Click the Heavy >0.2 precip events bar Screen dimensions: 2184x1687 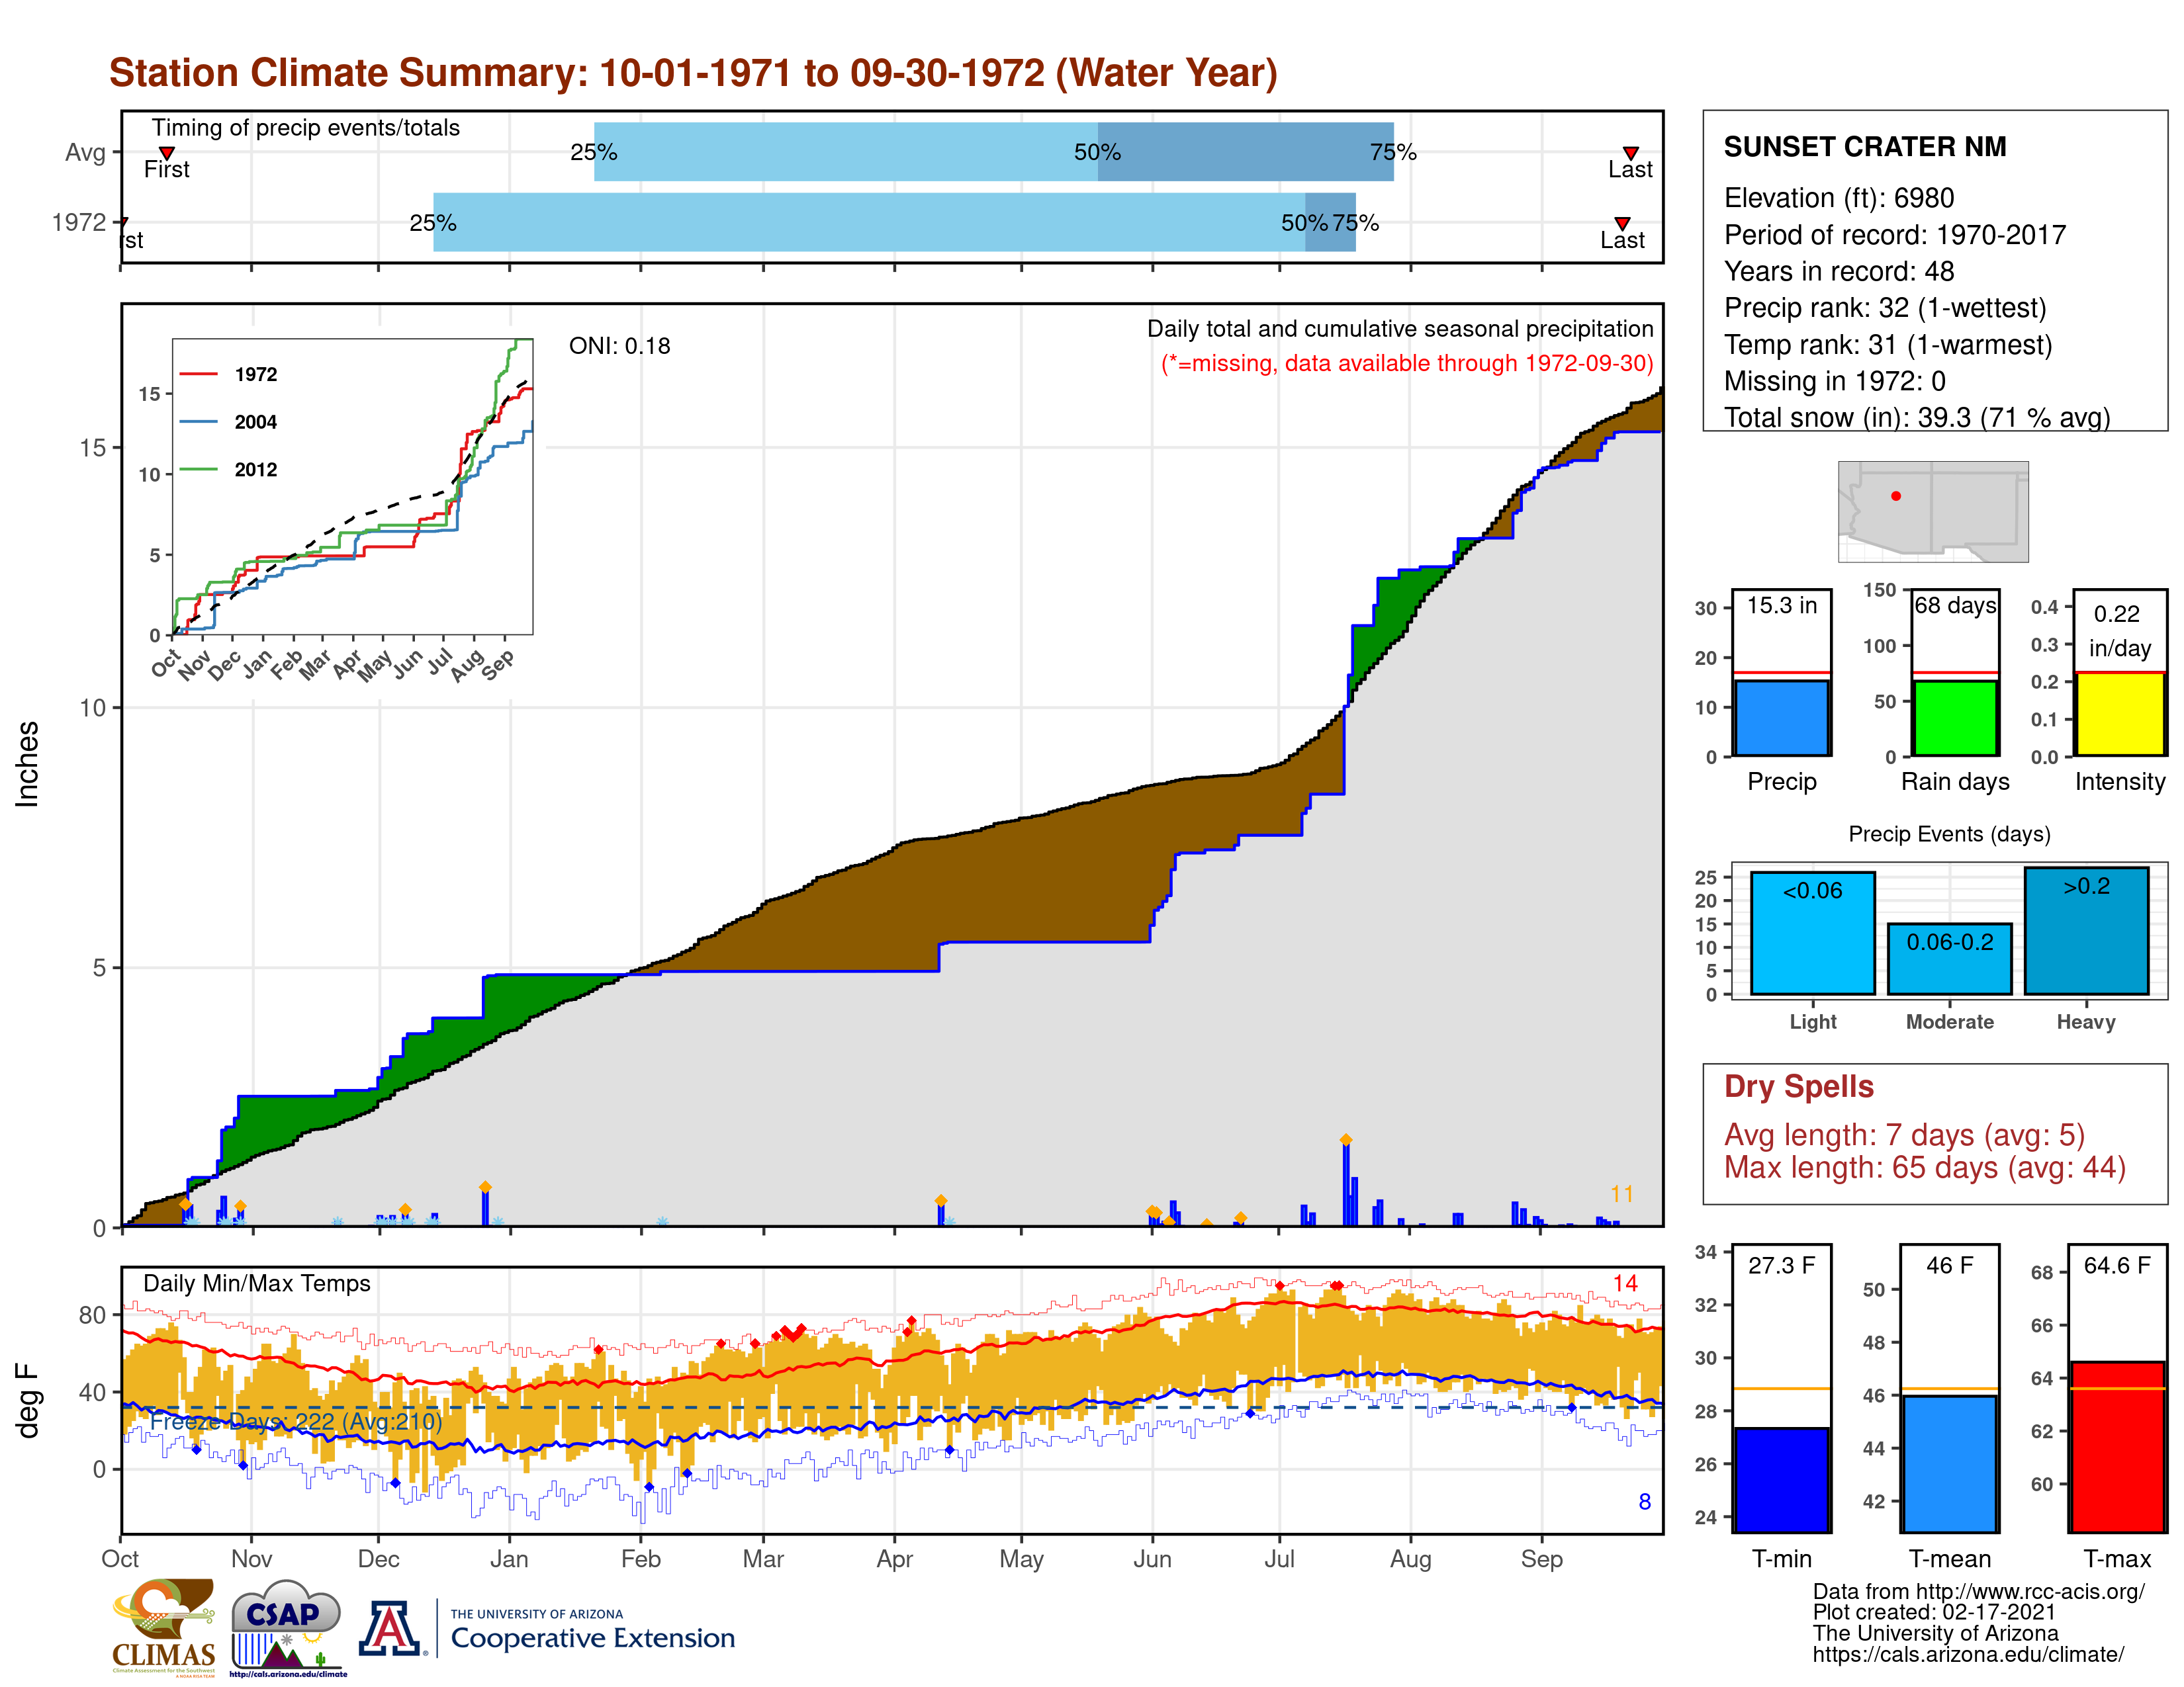click(x=2086, y=930)
